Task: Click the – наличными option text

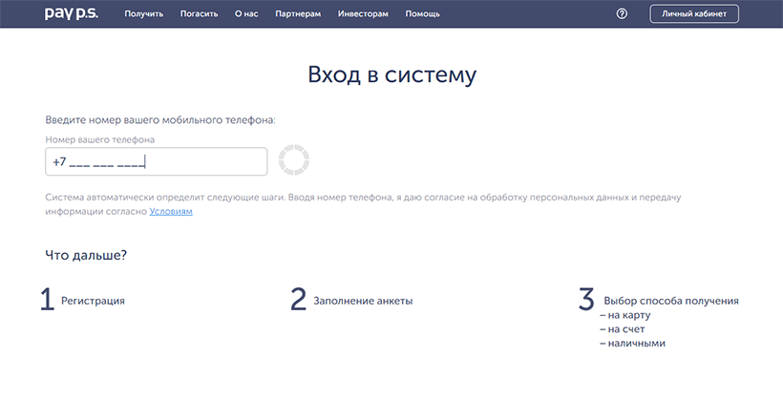Action: point(633,343)
